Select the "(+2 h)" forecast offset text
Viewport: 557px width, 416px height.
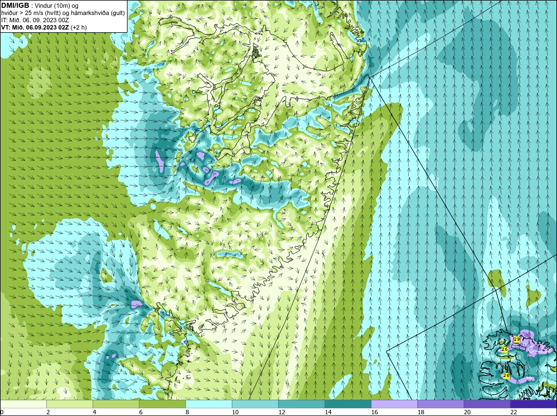pyautogui.click(x=79, y=27)
